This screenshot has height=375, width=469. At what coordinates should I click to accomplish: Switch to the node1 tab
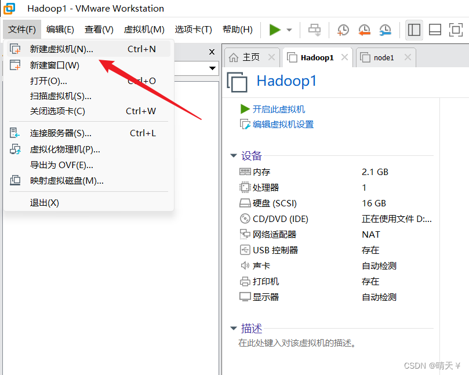click(x=386, y=57)
